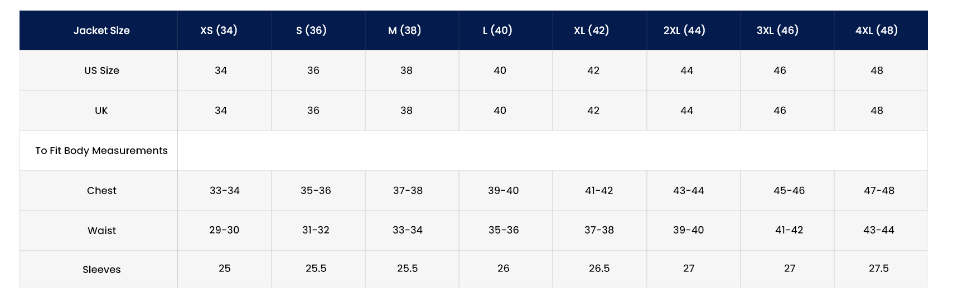The width and height of the screenshot is (953, 298).
Task: Click the UK row label
Action: (x=101, y=111)
